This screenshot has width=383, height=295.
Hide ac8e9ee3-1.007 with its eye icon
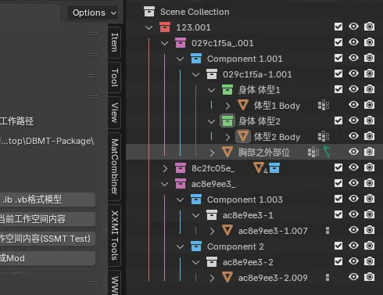(353, 230)
